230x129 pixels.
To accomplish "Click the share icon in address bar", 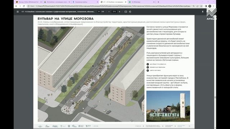I will coord(197,6).
